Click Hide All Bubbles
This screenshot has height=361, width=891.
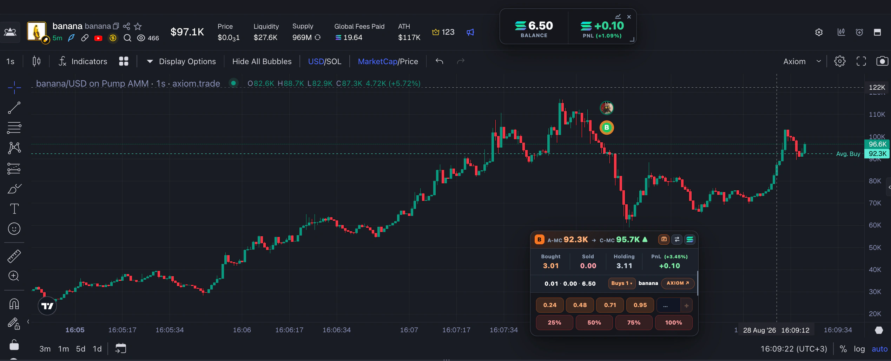(x=262, y=61)
